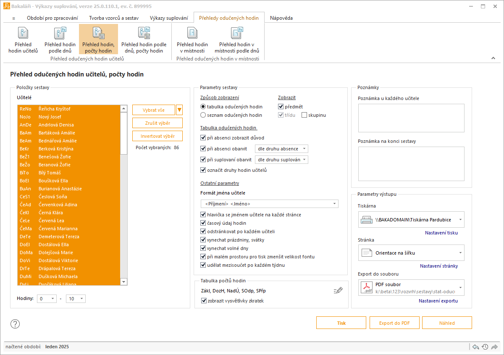Open the Nastavení tisku link

(x=441, y=233)
